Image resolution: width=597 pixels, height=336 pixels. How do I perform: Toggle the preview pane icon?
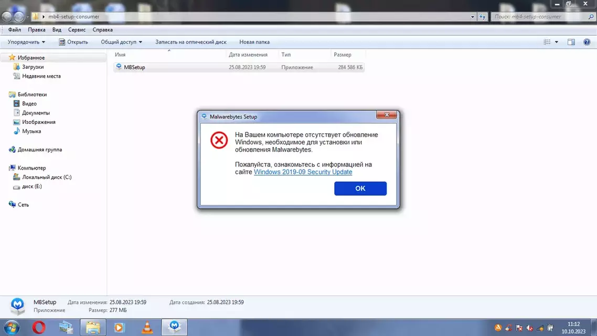tap(571, 42)
